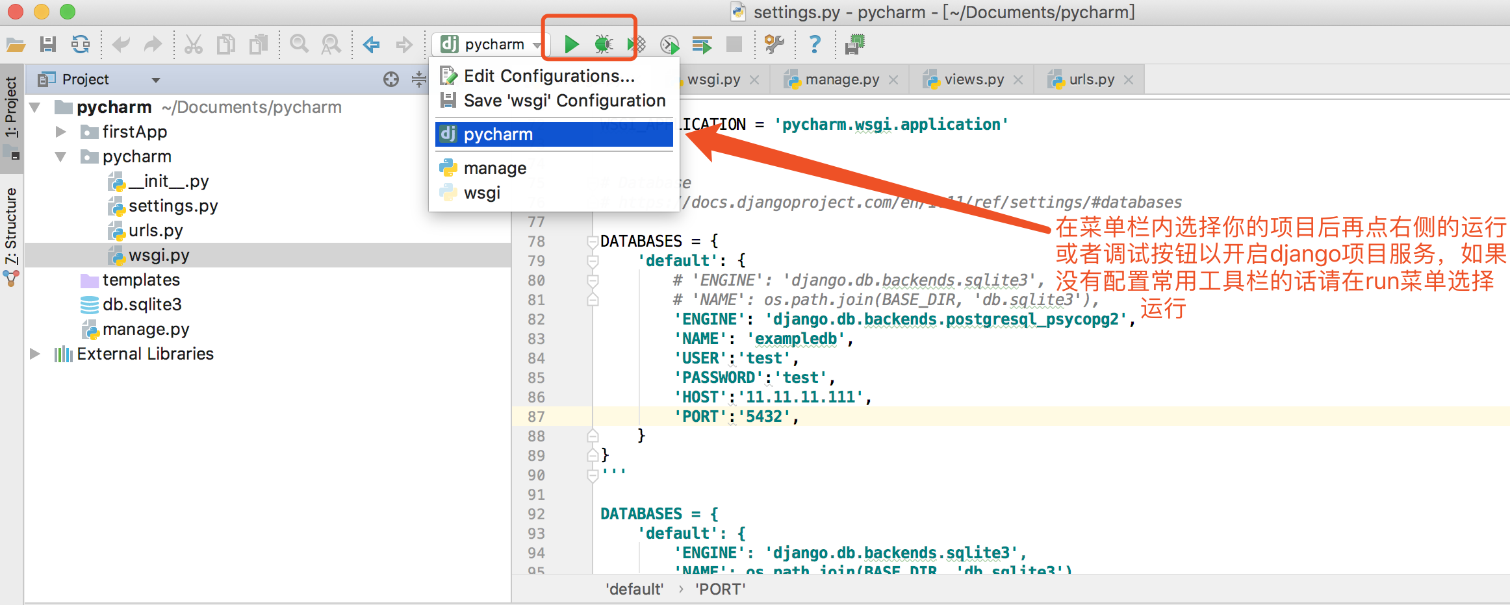Open Help with the question mark icon

pyautogui.click(x=814, y=44)
